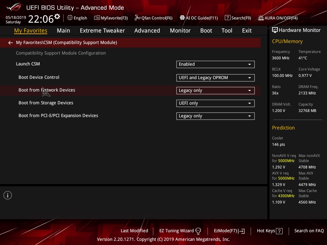Switch to the Main tab
The height and width of the screenshot is (245, 327).
point(64,31)
